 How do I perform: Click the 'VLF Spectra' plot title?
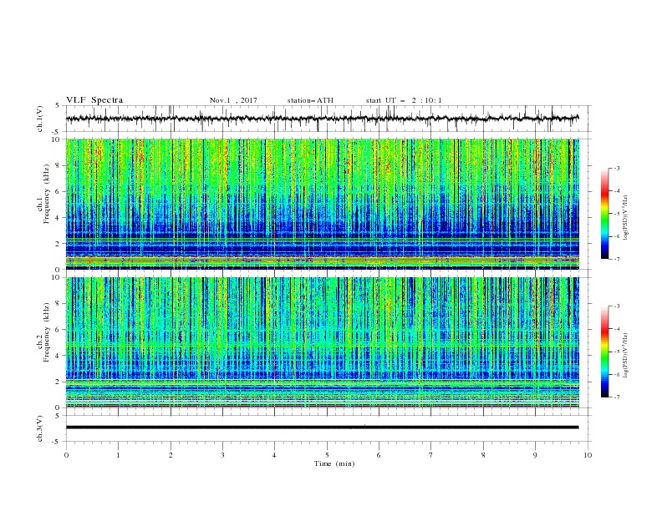pyautogui.click(x=94, y=100)
